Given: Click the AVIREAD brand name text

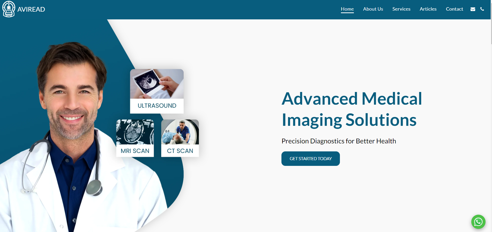Looking at the screenshot, I should 31,9.
